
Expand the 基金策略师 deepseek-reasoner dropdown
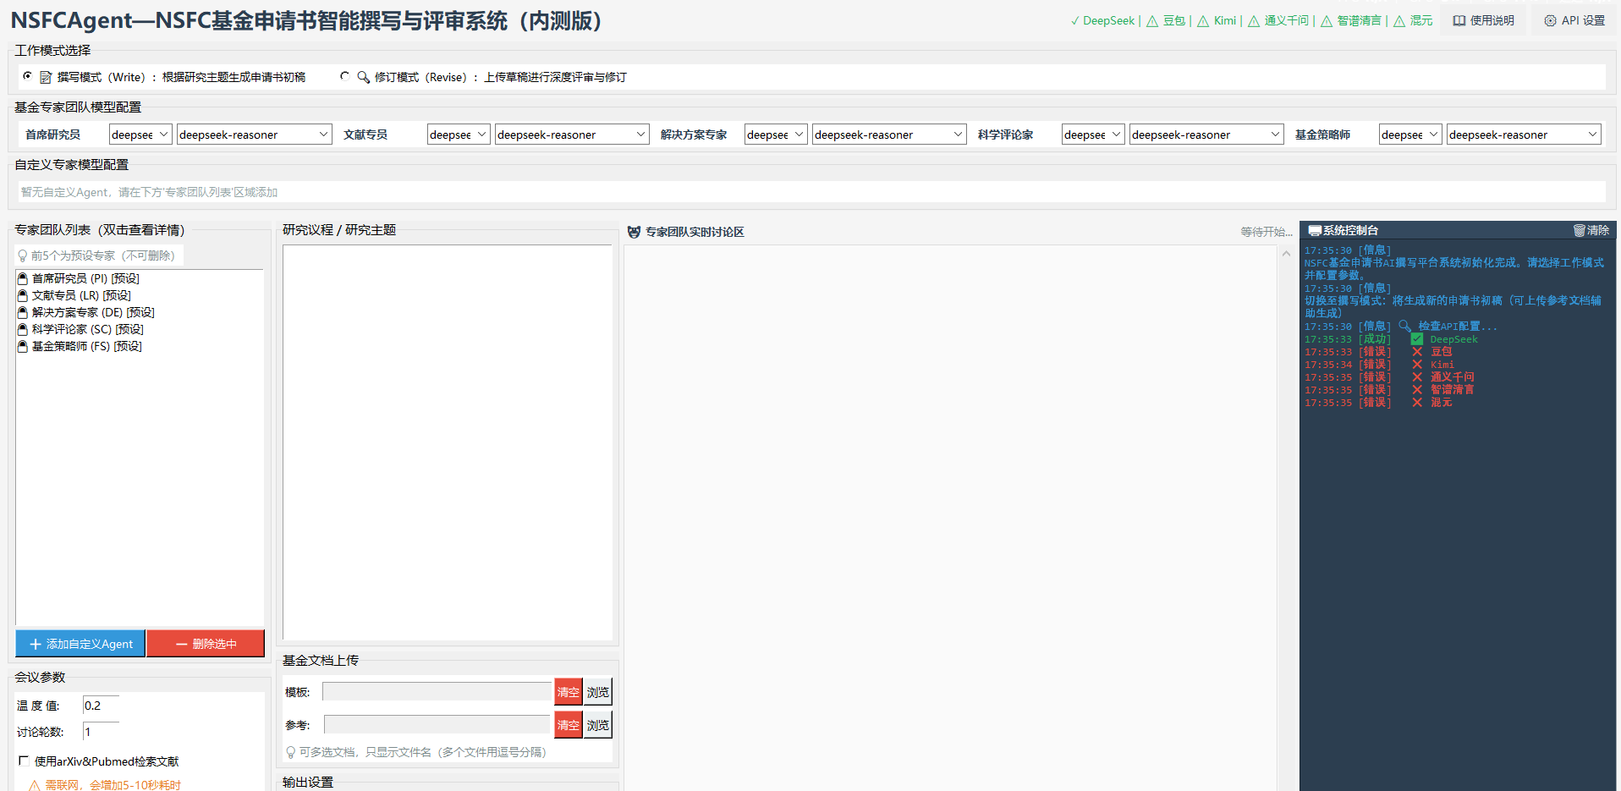(1522, 134)
